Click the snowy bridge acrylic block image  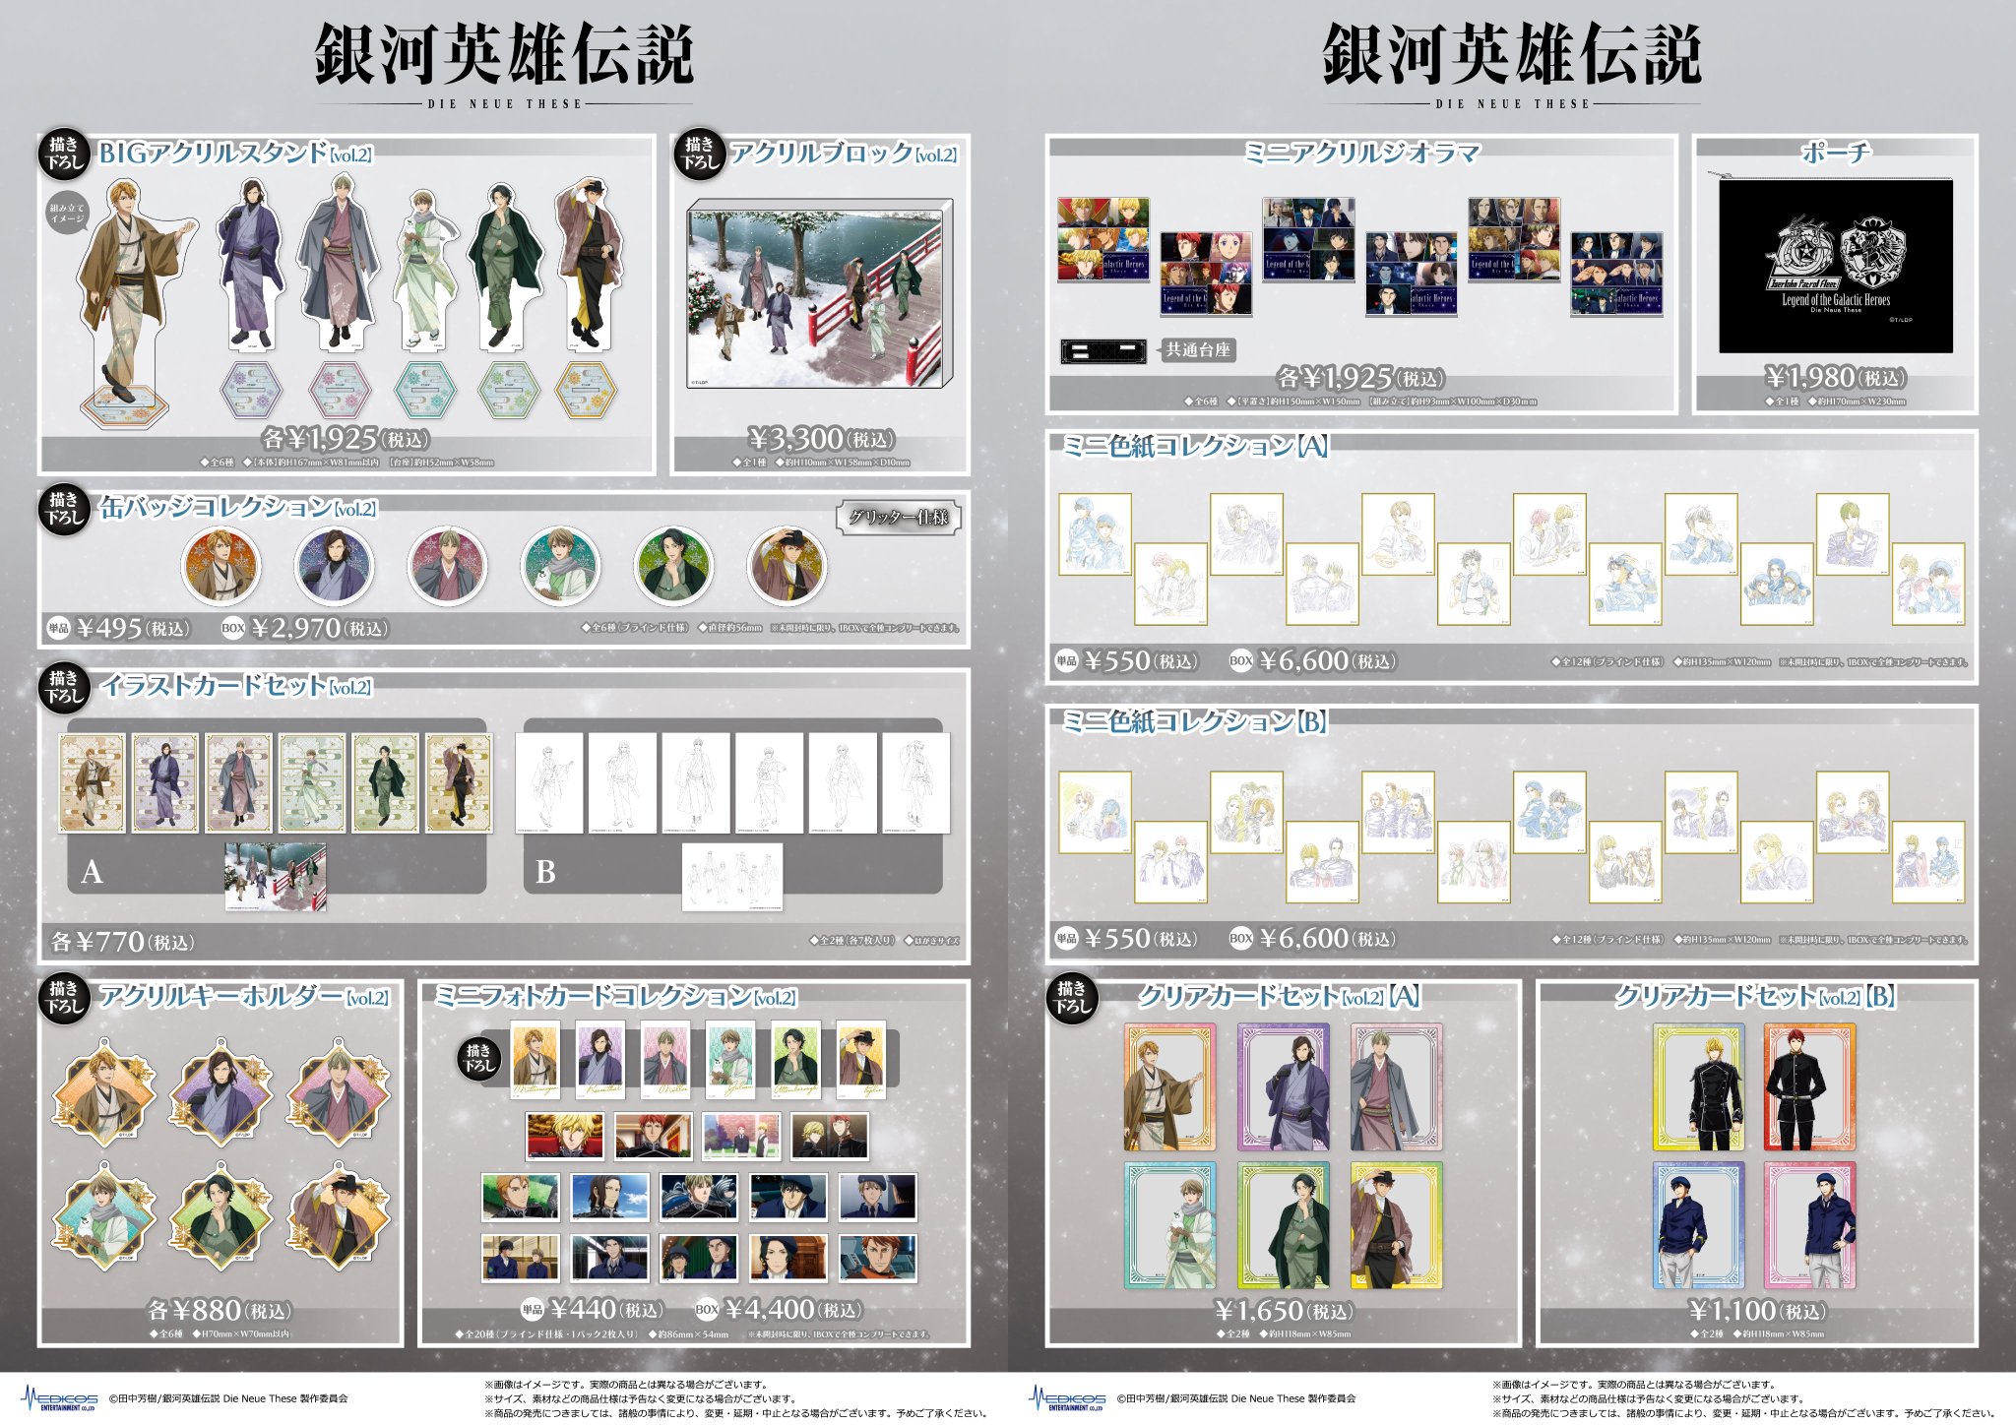[821, 294]
